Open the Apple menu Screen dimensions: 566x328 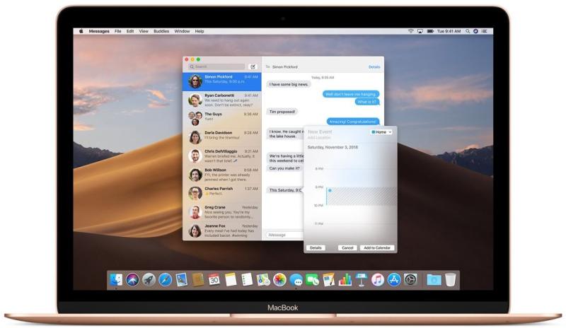click(x=81, y=31)
